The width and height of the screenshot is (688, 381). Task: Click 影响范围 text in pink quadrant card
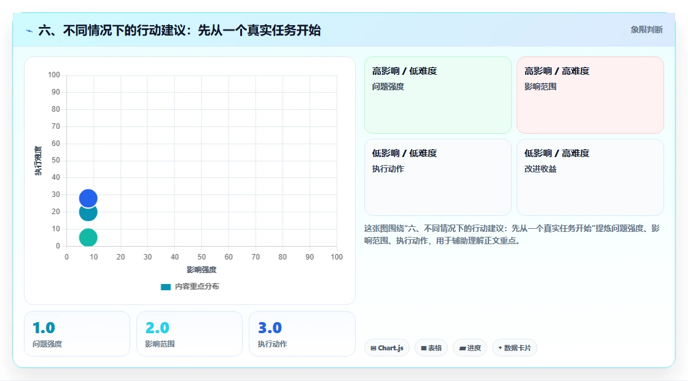coord(540,87)
